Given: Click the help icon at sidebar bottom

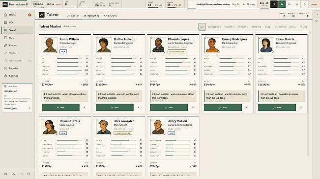Looking at the screenshot, I should pos(29,174).
